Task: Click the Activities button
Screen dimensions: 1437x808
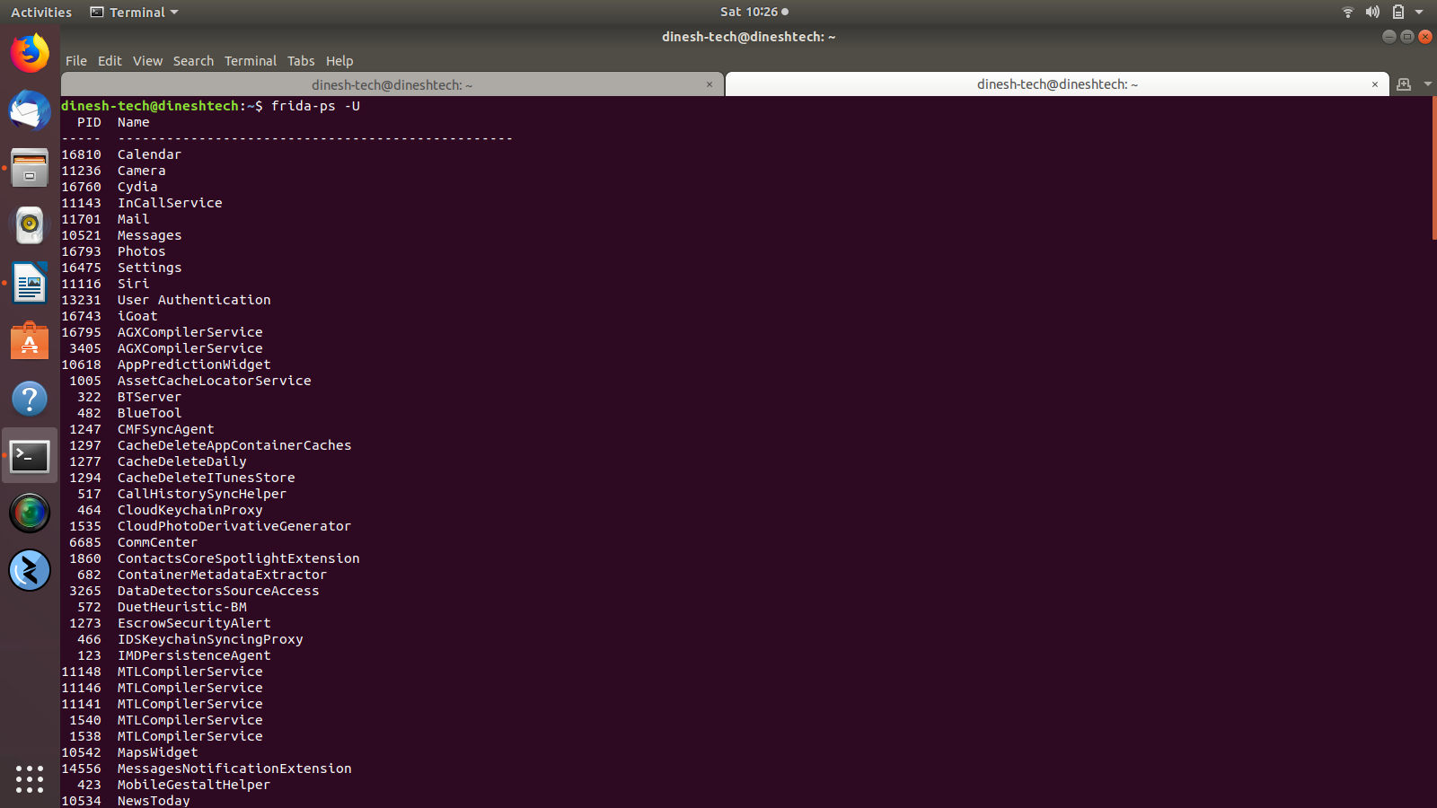Action: click(41, 13)
